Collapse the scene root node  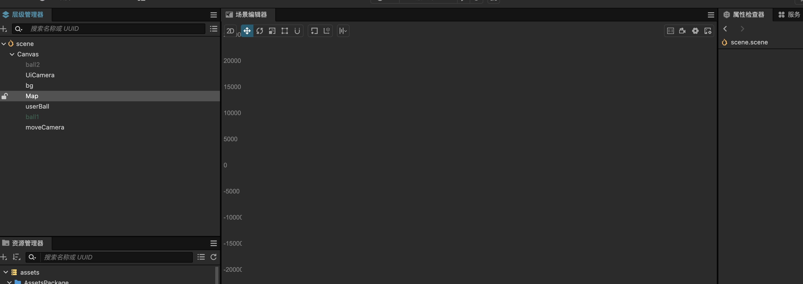coord(4,44)
